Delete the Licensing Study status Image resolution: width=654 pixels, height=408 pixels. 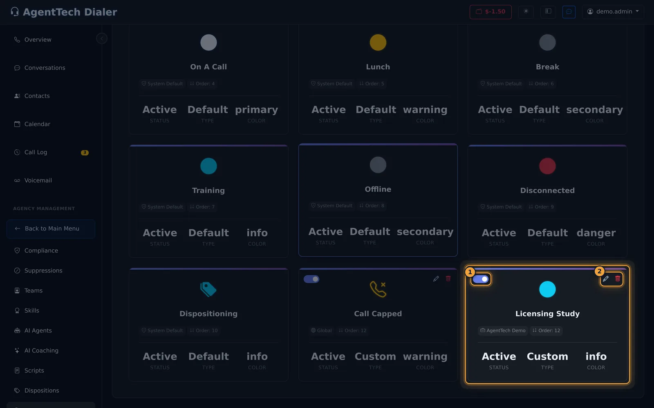pos(618,279)
